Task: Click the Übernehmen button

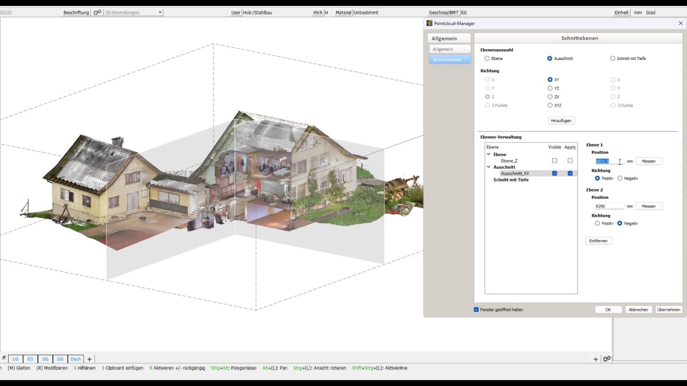Action: coord(669,310)
